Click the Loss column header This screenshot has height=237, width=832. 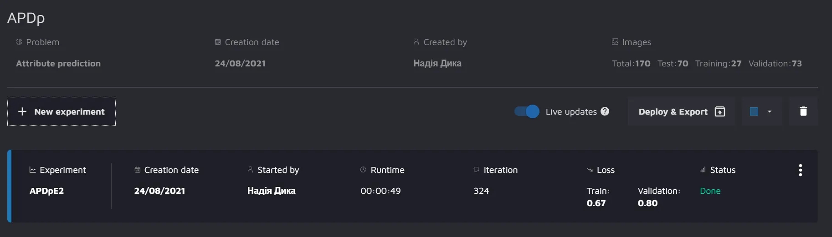pos(605,170)
